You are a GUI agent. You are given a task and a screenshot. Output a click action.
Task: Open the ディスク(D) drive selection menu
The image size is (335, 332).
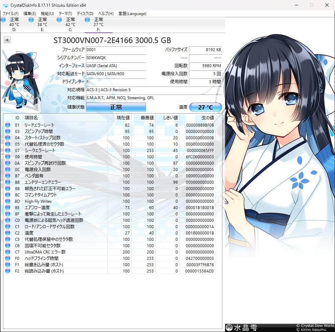[85, 14]
